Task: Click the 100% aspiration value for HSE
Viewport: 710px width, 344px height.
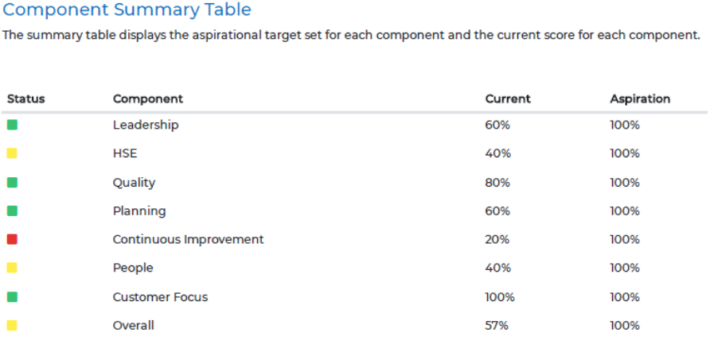Action: pyautogui.click(x=625, y=154)
